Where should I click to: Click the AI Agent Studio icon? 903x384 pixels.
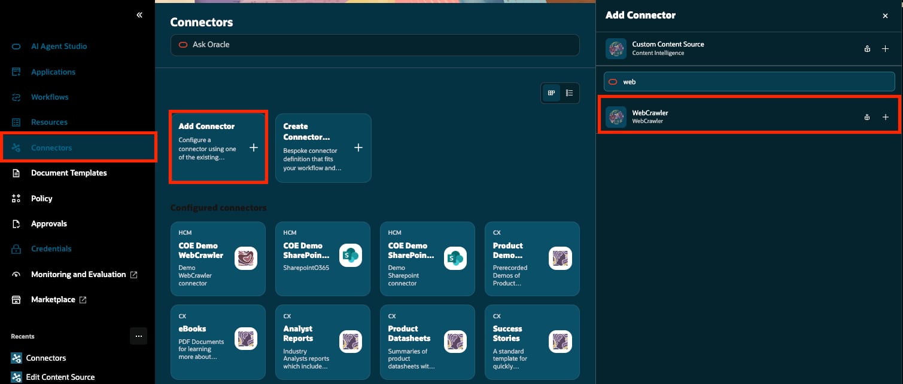click(x=17, y=47)
